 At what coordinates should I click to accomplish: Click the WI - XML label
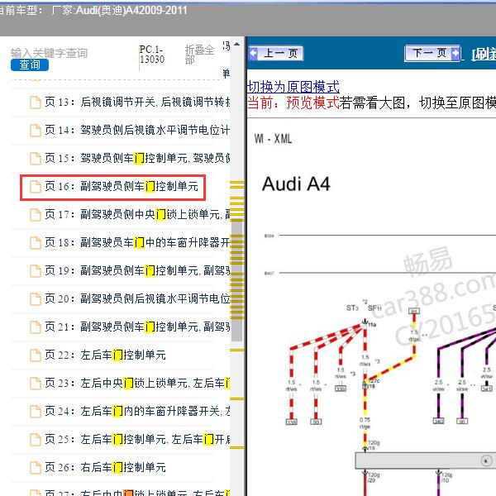(274, 139)
